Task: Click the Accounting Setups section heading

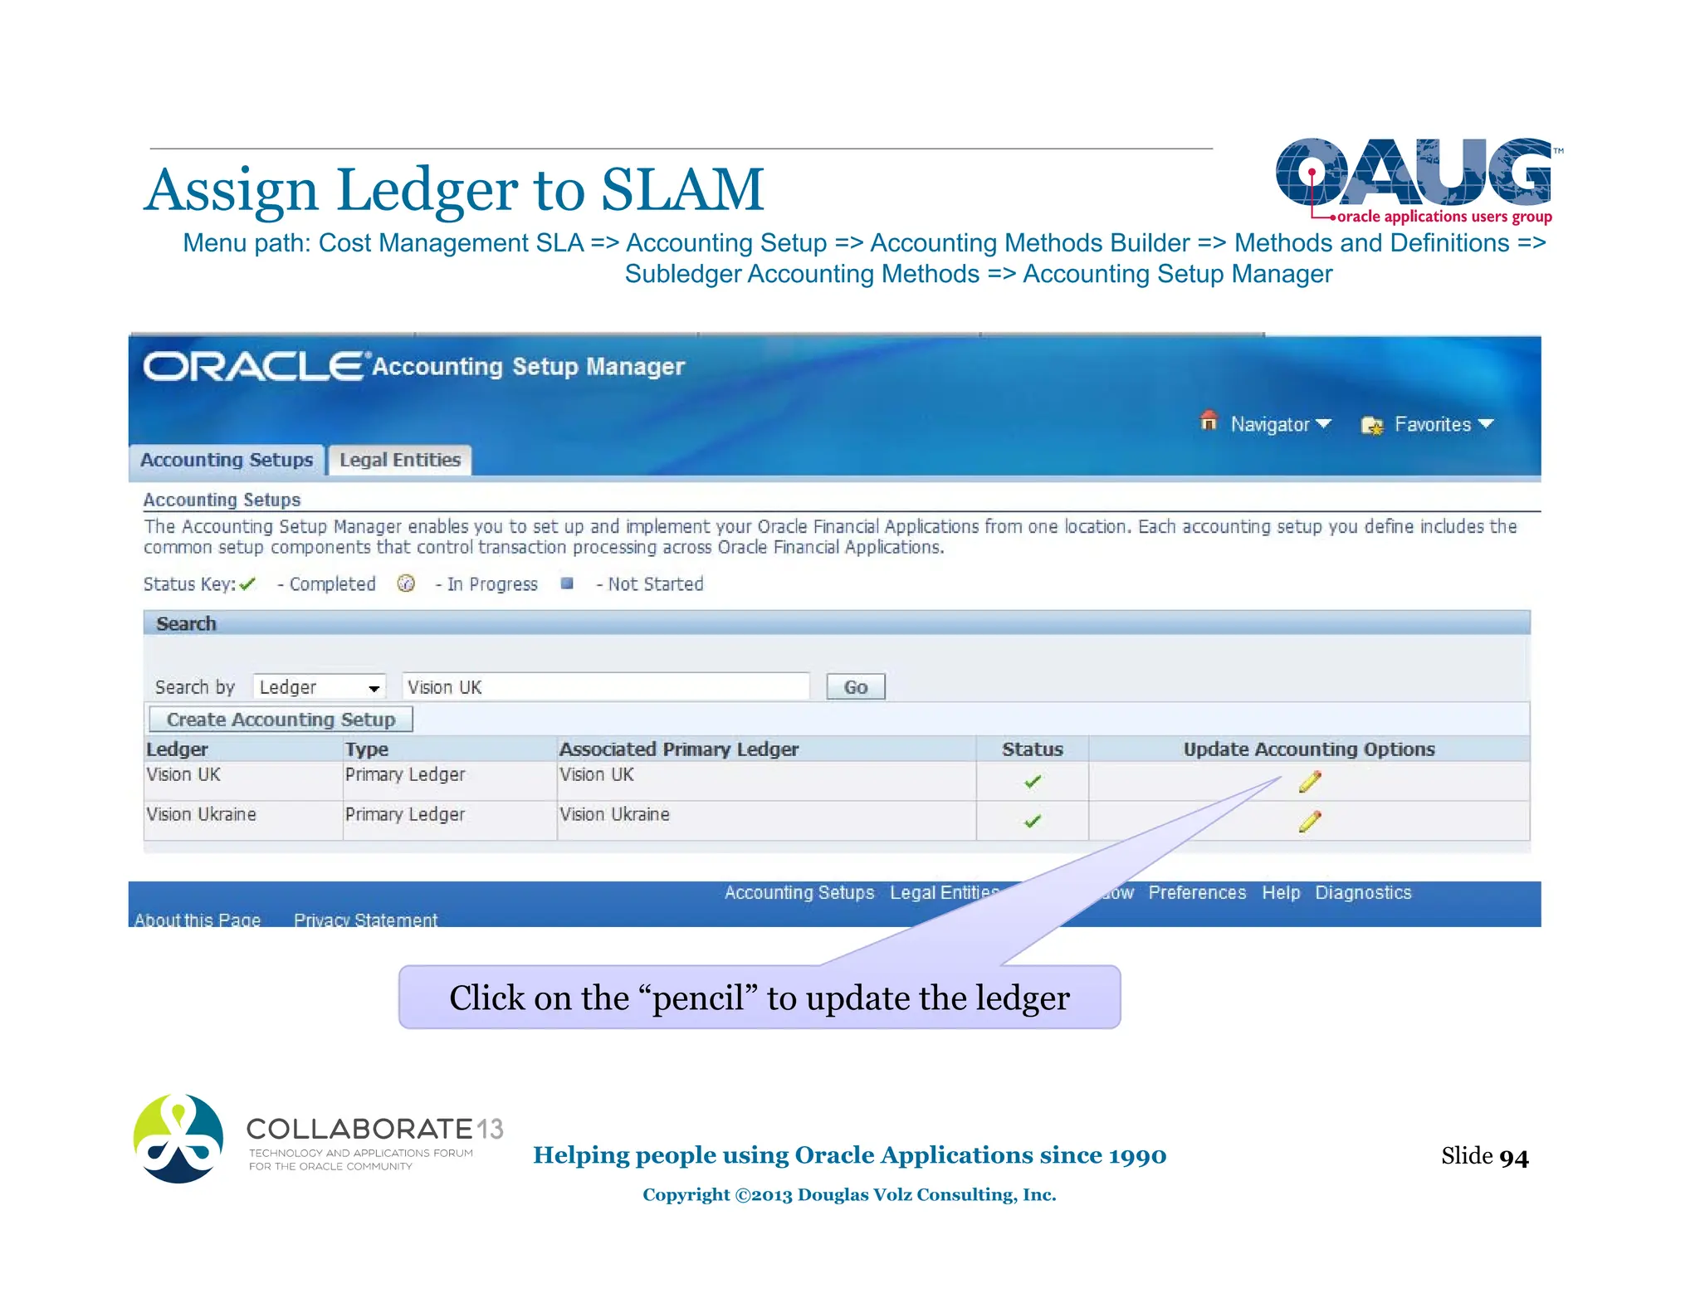Action: click(222, 500)
